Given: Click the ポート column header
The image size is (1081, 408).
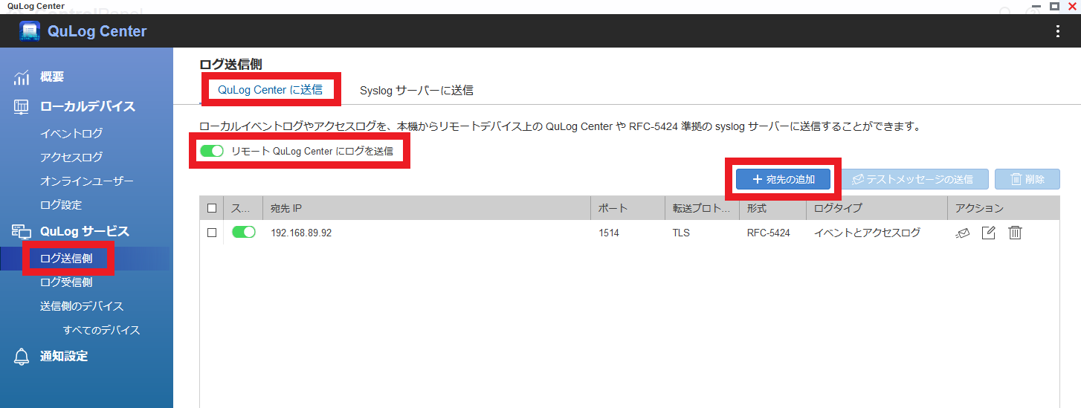Looking at the screenshot, I should [x=627, y=208].
